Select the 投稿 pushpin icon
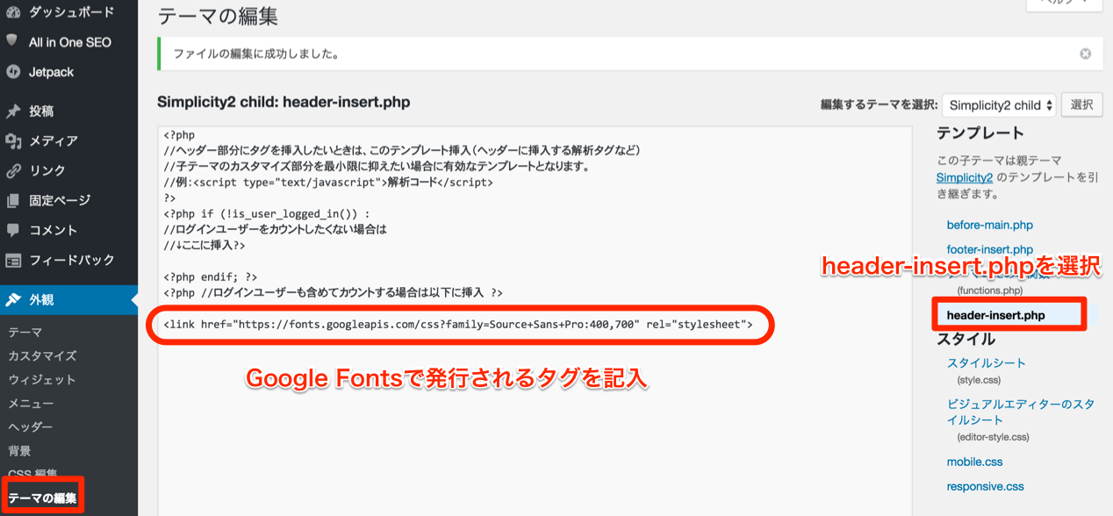 pos(12,111)
